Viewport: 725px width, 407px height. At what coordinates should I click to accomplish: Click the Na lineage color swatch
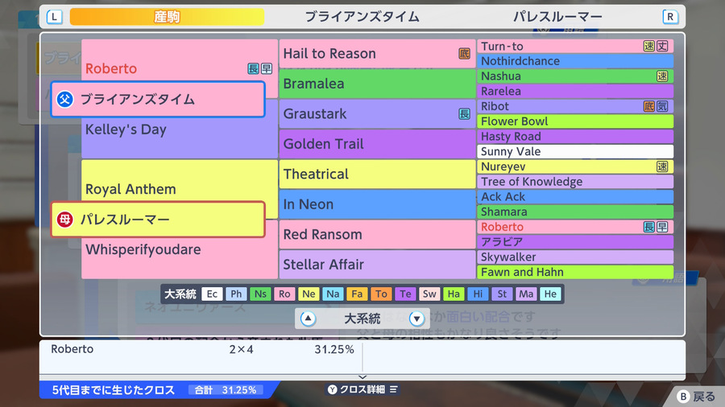coord(333,294)
